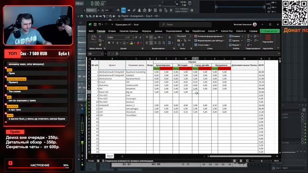This screenshot has height=173, width=308.
Task: Switch to Normal view in status bar
Action: [x=234, y=161]
